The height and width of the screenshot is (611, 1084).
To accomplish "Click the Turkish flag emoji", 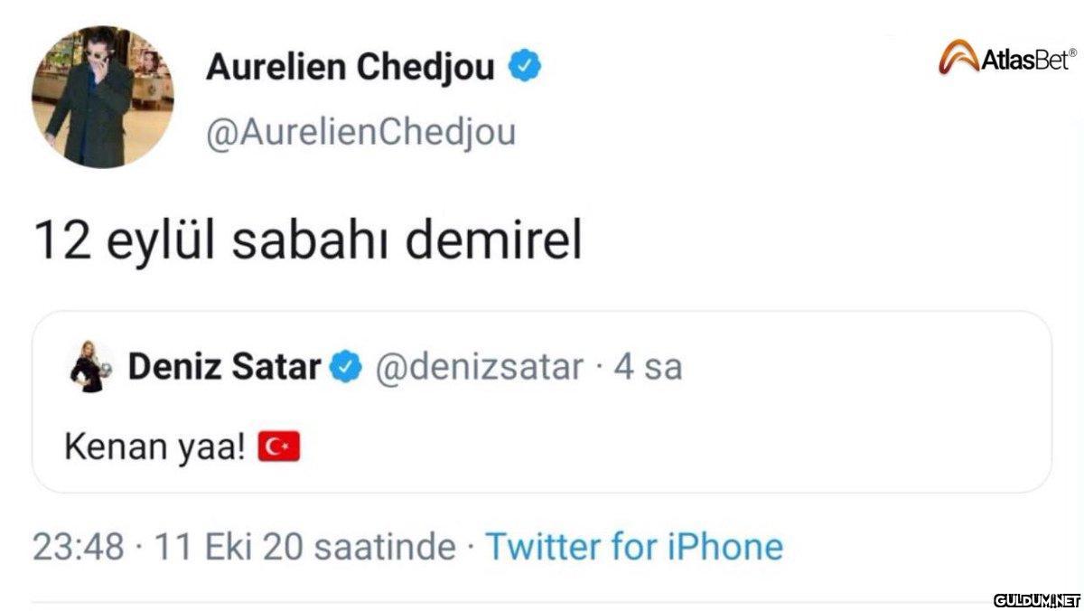I will tap(278, 446).
